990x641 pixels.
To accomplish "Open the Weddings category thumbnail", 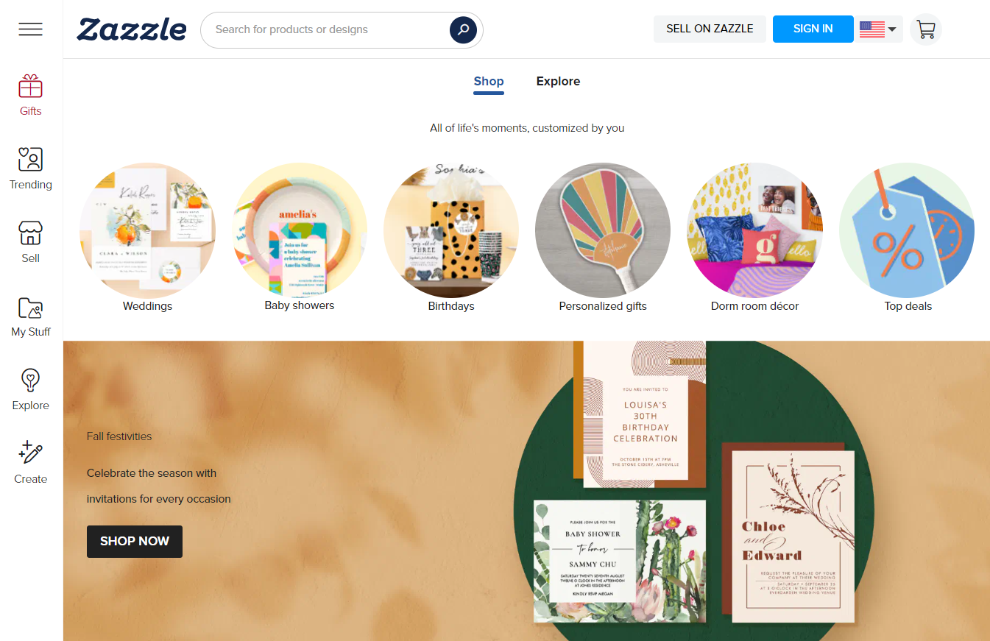I will click(147, 230).
